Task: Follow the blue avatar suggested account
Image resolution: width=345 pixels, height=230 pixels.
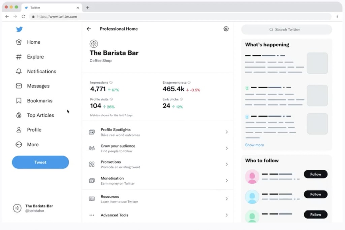Action: point(315,194)
